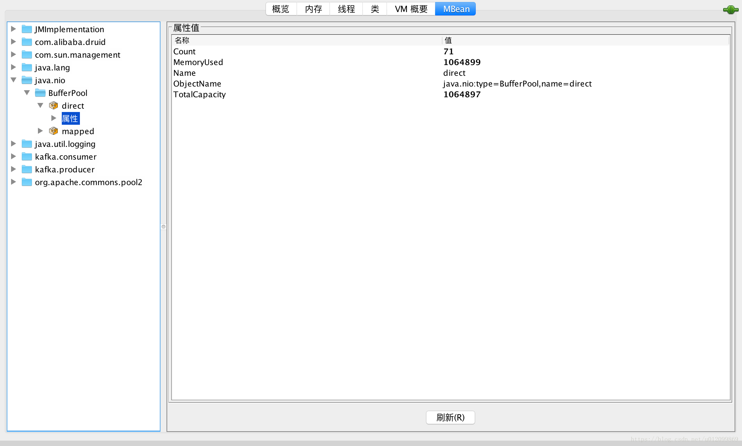Click the com.sun.management folder icon
This screenshot has width=742, height=446.
27,55
